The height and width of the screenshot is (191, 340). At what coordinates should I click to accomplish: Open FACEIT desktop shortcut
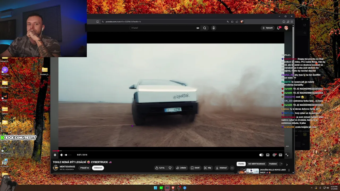(x=5, y=97)
